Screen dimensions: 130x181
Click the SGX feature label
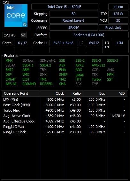coord(79,84)
